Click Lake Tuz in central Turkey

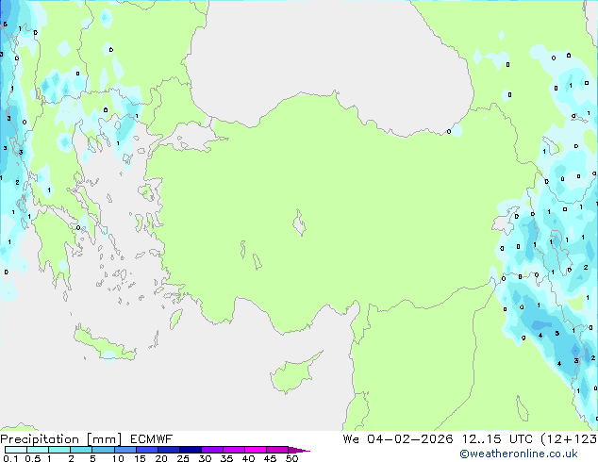click(x=299, y=223)
